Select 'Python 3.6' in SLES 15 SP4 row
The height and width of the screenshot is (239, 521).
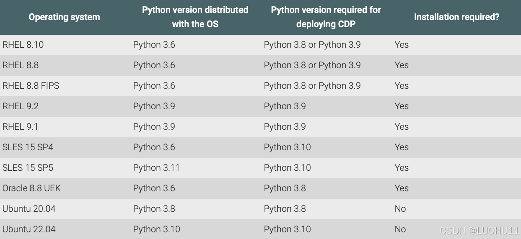pos(154,147)
